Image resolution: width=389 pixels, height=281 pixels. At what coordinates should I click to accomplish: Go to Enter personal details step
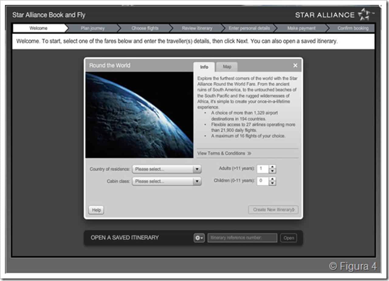coord(250,28)
